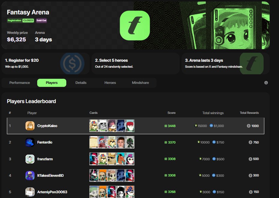Image resolution: width=279 pixels, height=198 pixels.
Task: Click CryptoKaleo's avatar
Action: 30,126
